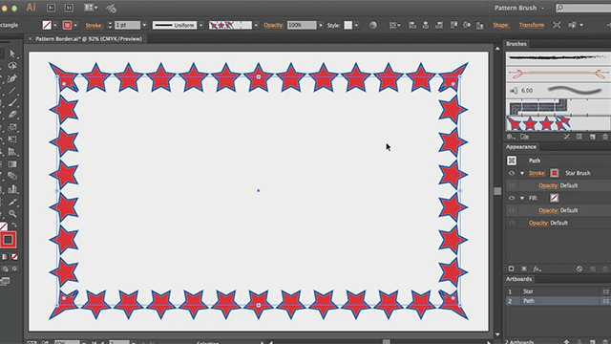611x344 pixels.
Task: Click the Fill swatch in control bar
Action: click(x=47, y=26)
